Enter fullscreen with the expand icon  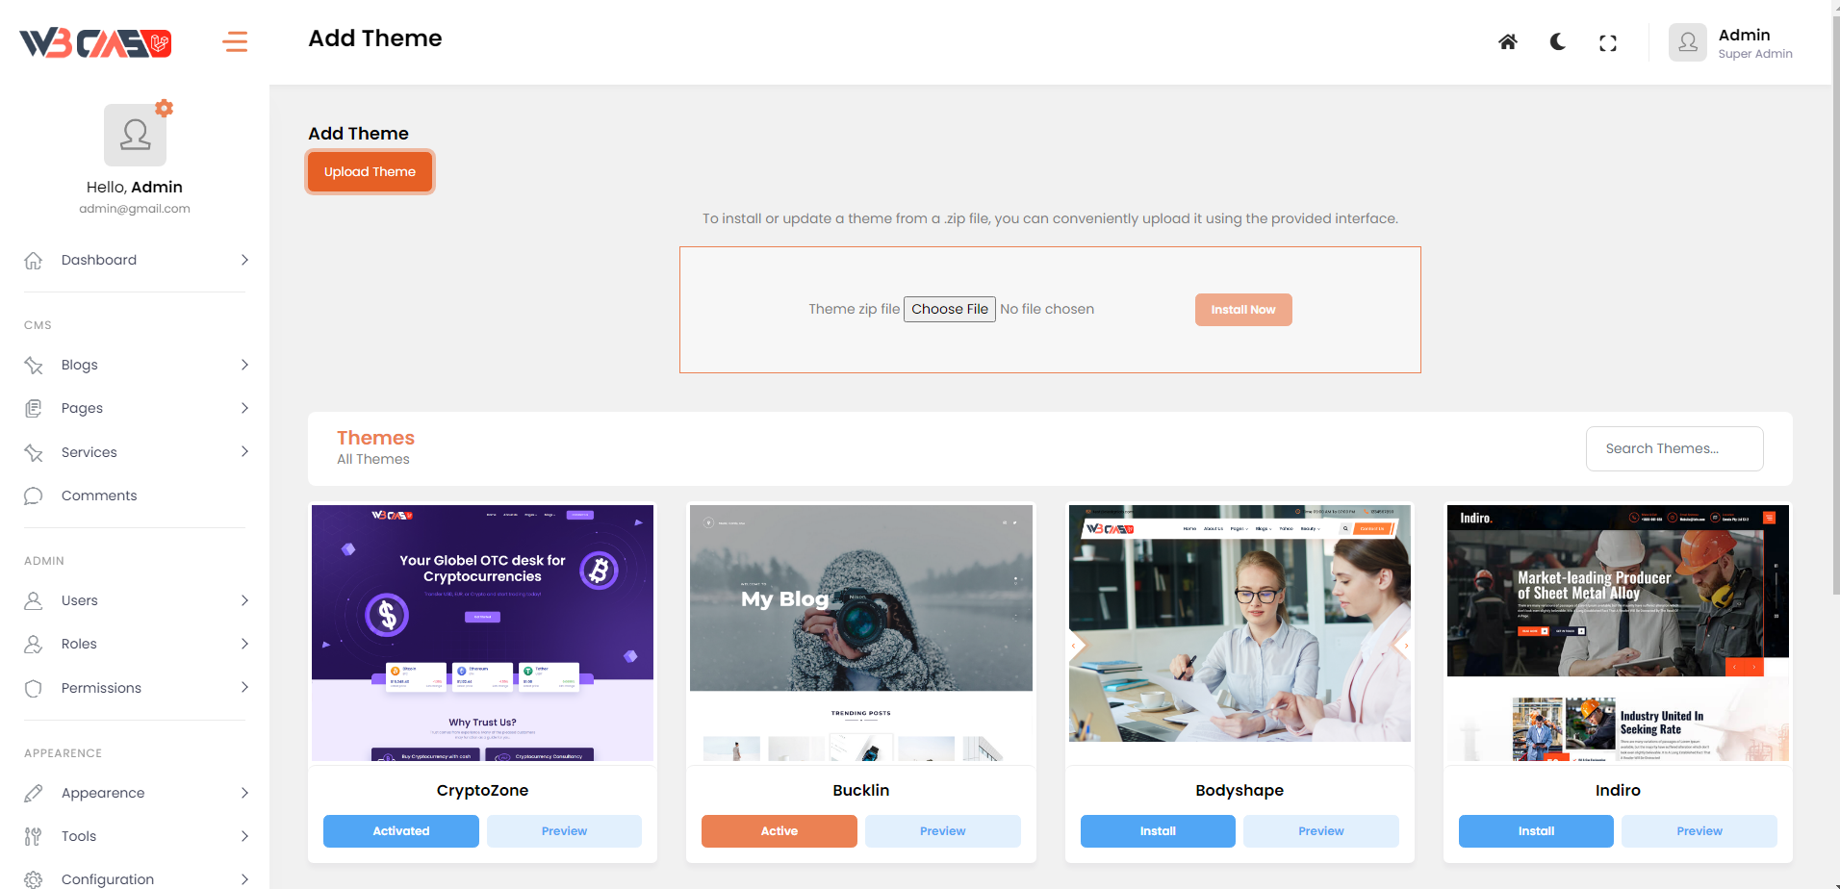coord(1608,42)
